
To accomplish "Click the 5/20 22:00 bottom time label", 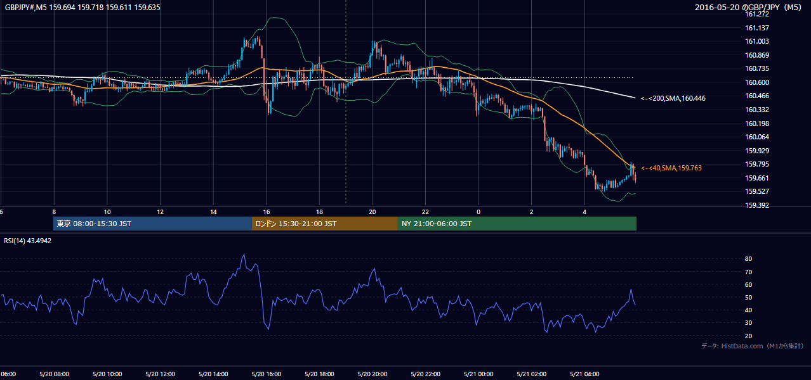I will click(x=425, y=374).
